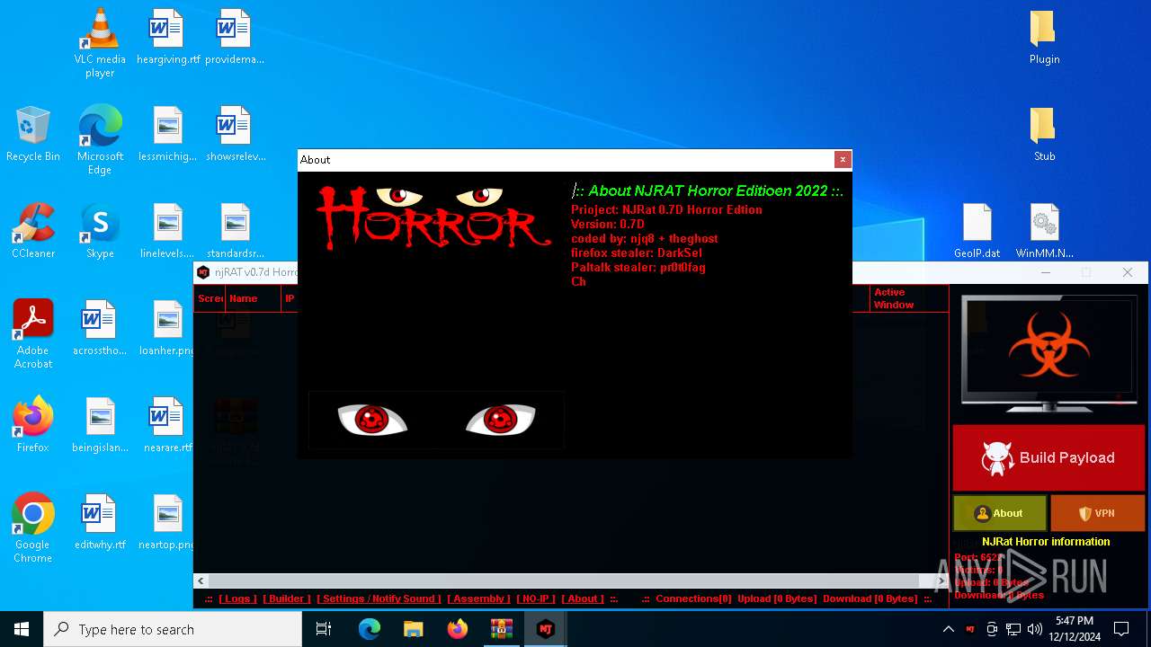Open the Logs menu item
Screen dimensions: 1151x647
237,598
